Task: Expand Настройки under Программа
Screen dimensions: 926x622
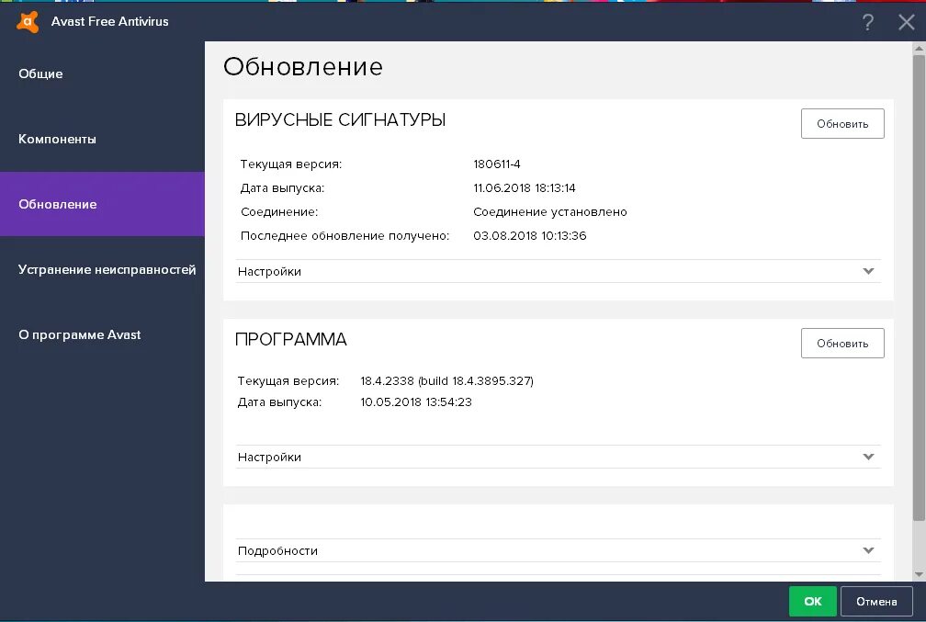Action: (559, 457)
